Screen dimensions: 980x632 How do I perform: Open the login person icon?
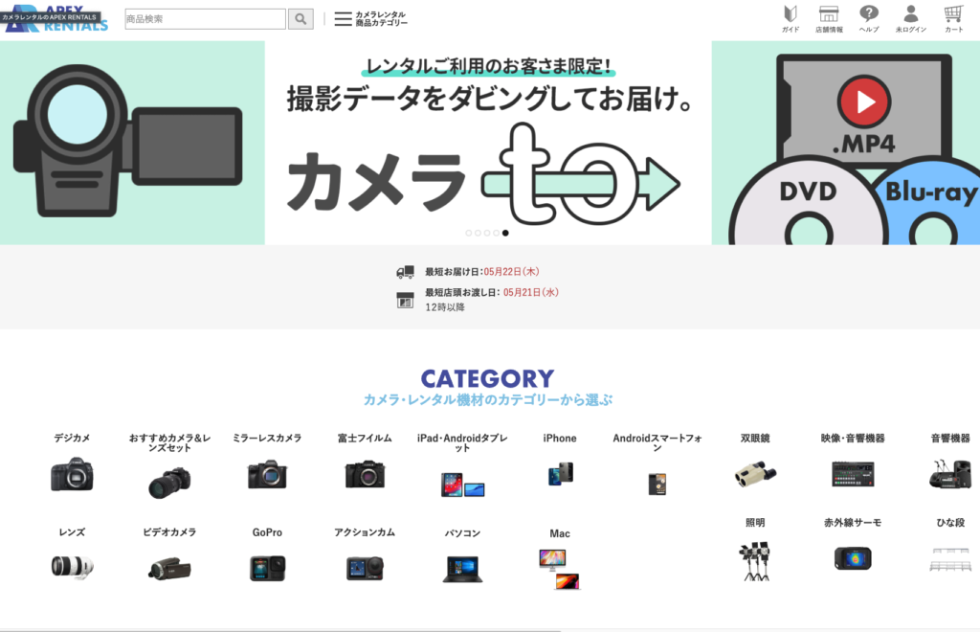(x=910, y=14)
